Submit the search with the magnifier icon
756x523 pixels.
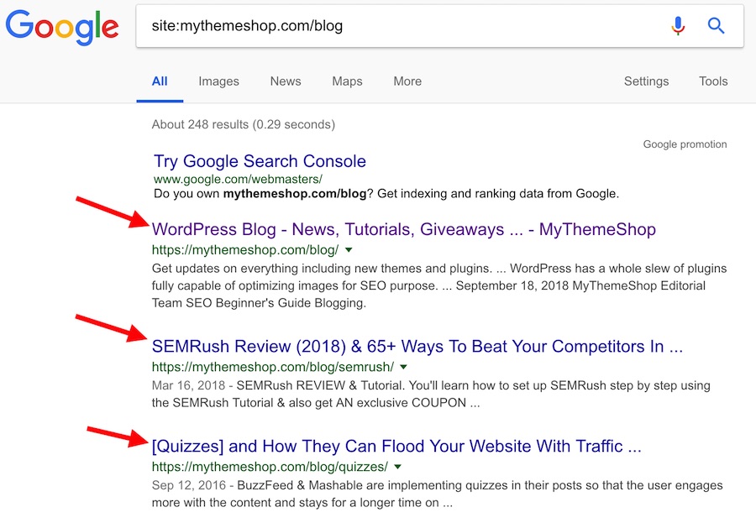716,25
